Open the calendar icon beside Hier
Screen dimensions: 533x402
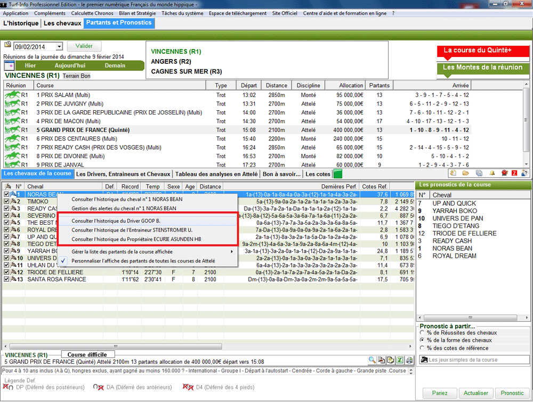tap(9, 65)
